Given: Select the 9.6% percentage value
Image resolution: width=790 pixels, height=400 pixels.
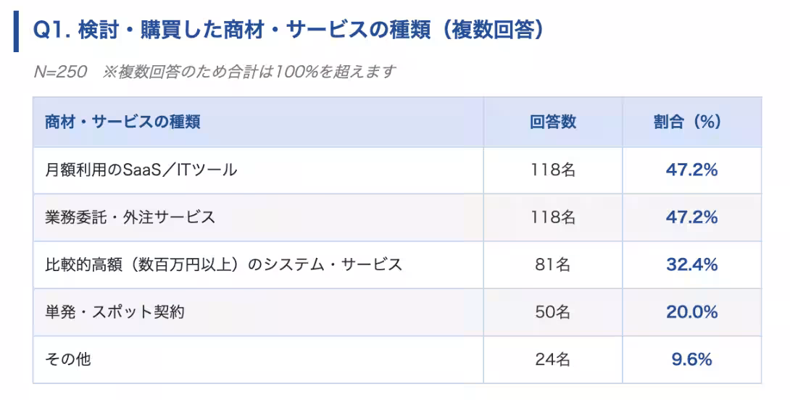Looking at the screenshot, I should [691, 359].
